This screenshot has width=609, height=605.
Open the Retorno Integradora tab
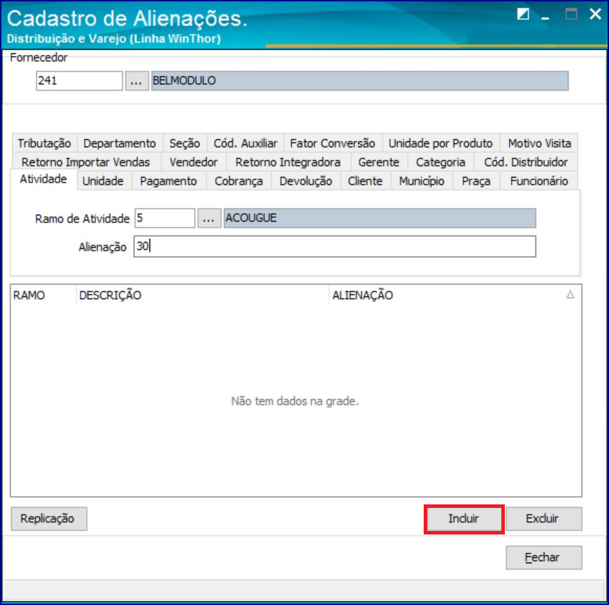coord(288,162)
